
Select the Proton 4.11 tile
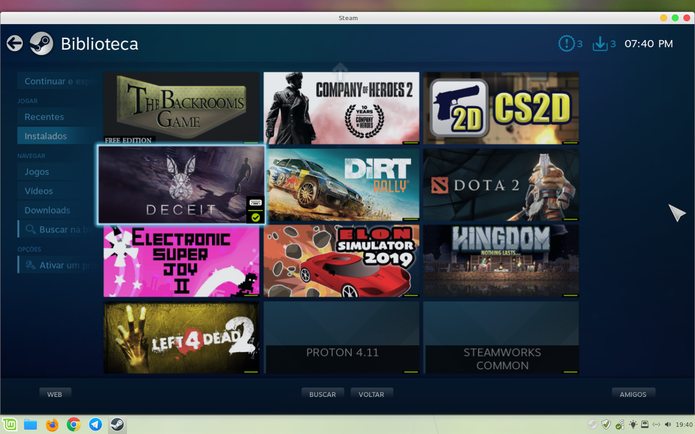tap(341, 337)
